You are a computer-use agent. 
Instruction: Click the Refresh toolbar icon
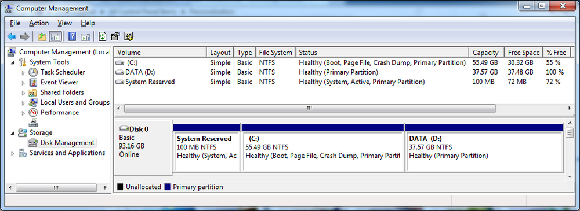pyautogui.click(x=103, y=36)
